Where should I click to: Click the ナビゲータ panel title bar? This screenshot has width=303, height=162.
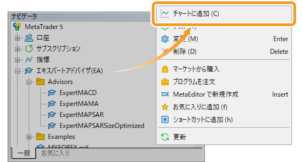pos(80,16)
